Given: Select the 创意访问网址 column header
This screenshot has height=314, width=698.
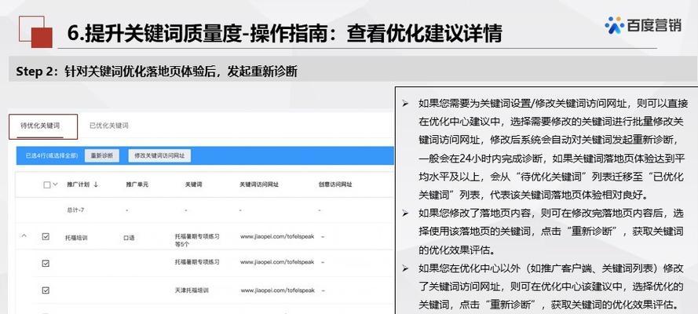Looking at the screenshot, I should click(335, 184).
